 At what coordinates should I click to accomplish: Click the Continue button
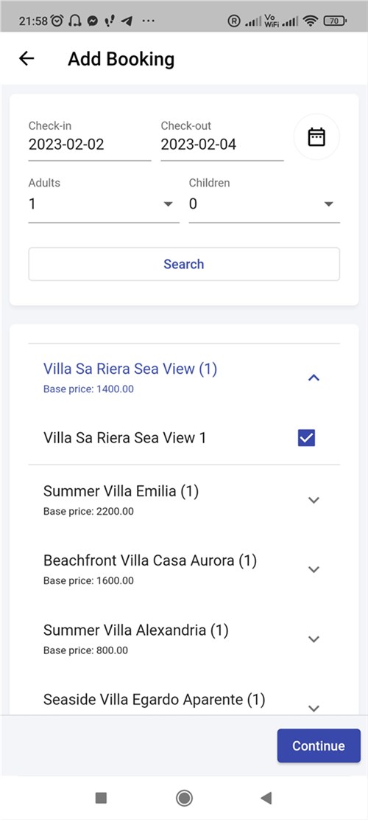pyautogui.click(x=319, y=746)
